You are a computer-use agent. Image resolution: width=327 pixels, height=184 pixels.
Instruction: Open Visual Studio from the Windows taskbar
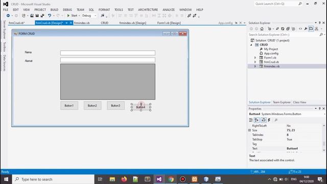(x=159, y=179)
